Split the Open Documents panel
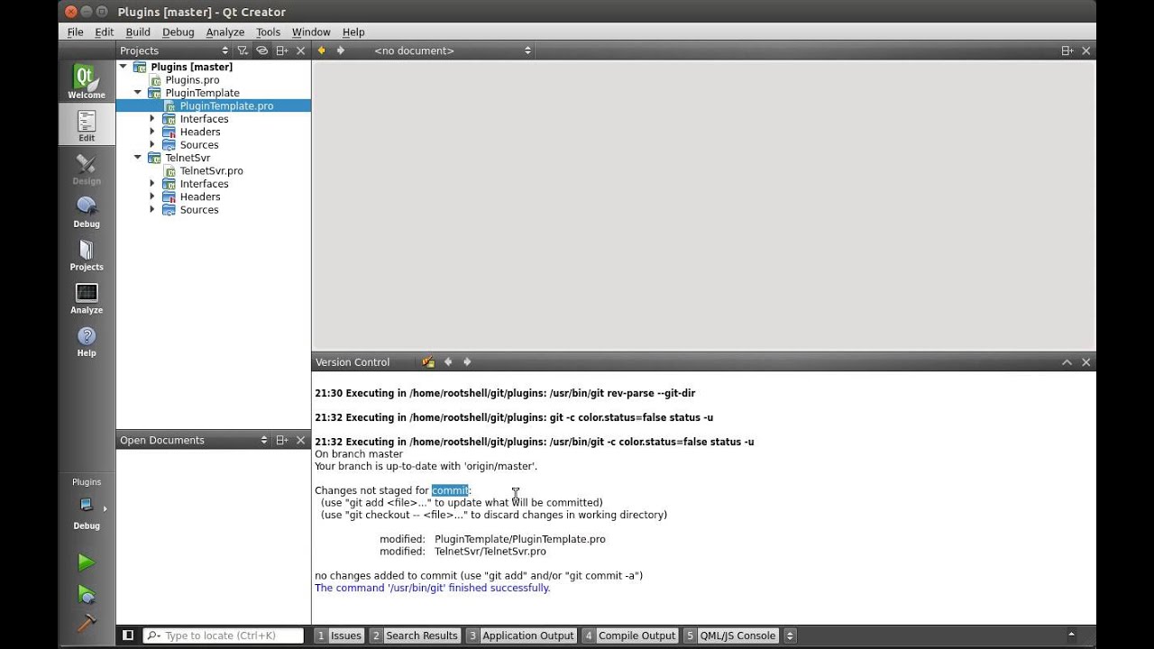The height and width of the screenshot is (649, 1154). coord(282,440)
